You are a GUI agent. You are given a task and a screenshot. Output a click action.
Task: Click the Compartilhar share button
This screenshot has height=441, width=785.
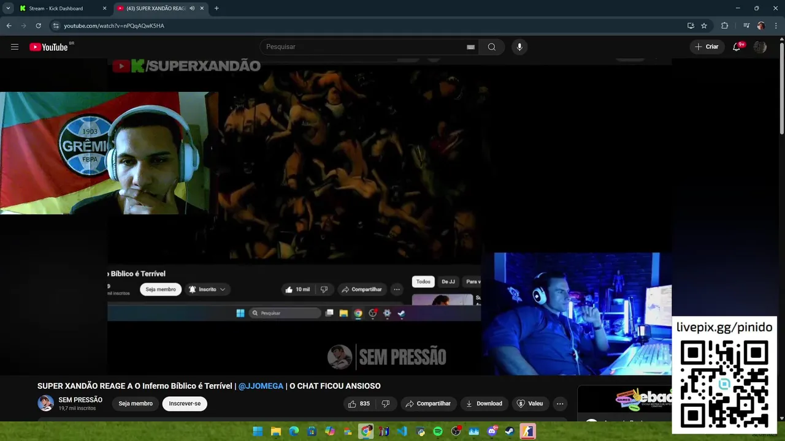point(428,404)
